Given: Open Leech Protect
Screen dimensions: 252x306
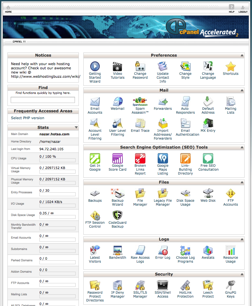Looking at the screenshot, I should point(208,285).
